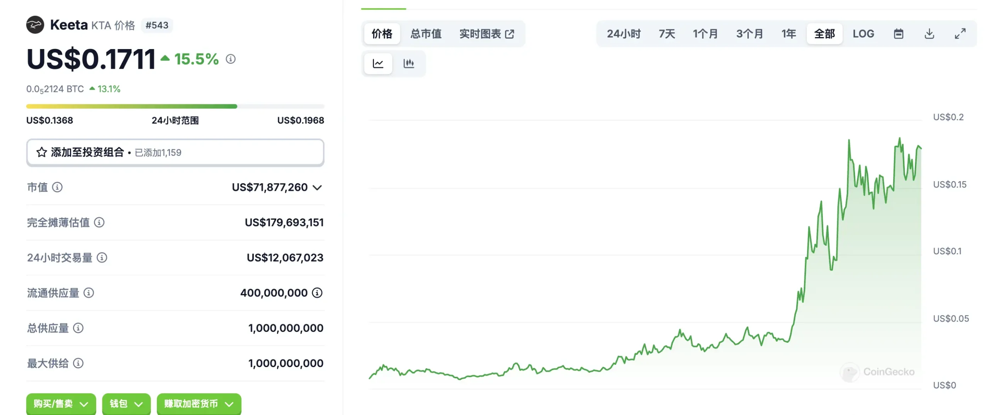Screen dimensions: 989x415
Task: Click the CoinGecko watermark on the chart
Action: (x=878, y=372)
